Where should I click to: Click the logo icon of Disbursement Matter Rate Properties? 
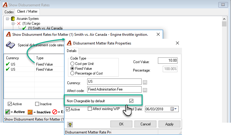[x=69, y=43]
